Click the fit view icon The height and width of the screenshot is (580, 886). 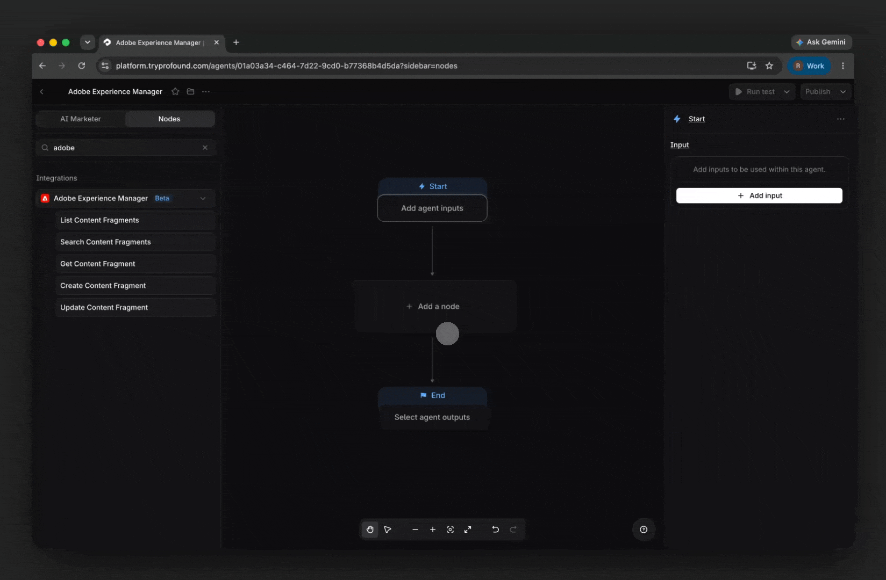point(451,530)
